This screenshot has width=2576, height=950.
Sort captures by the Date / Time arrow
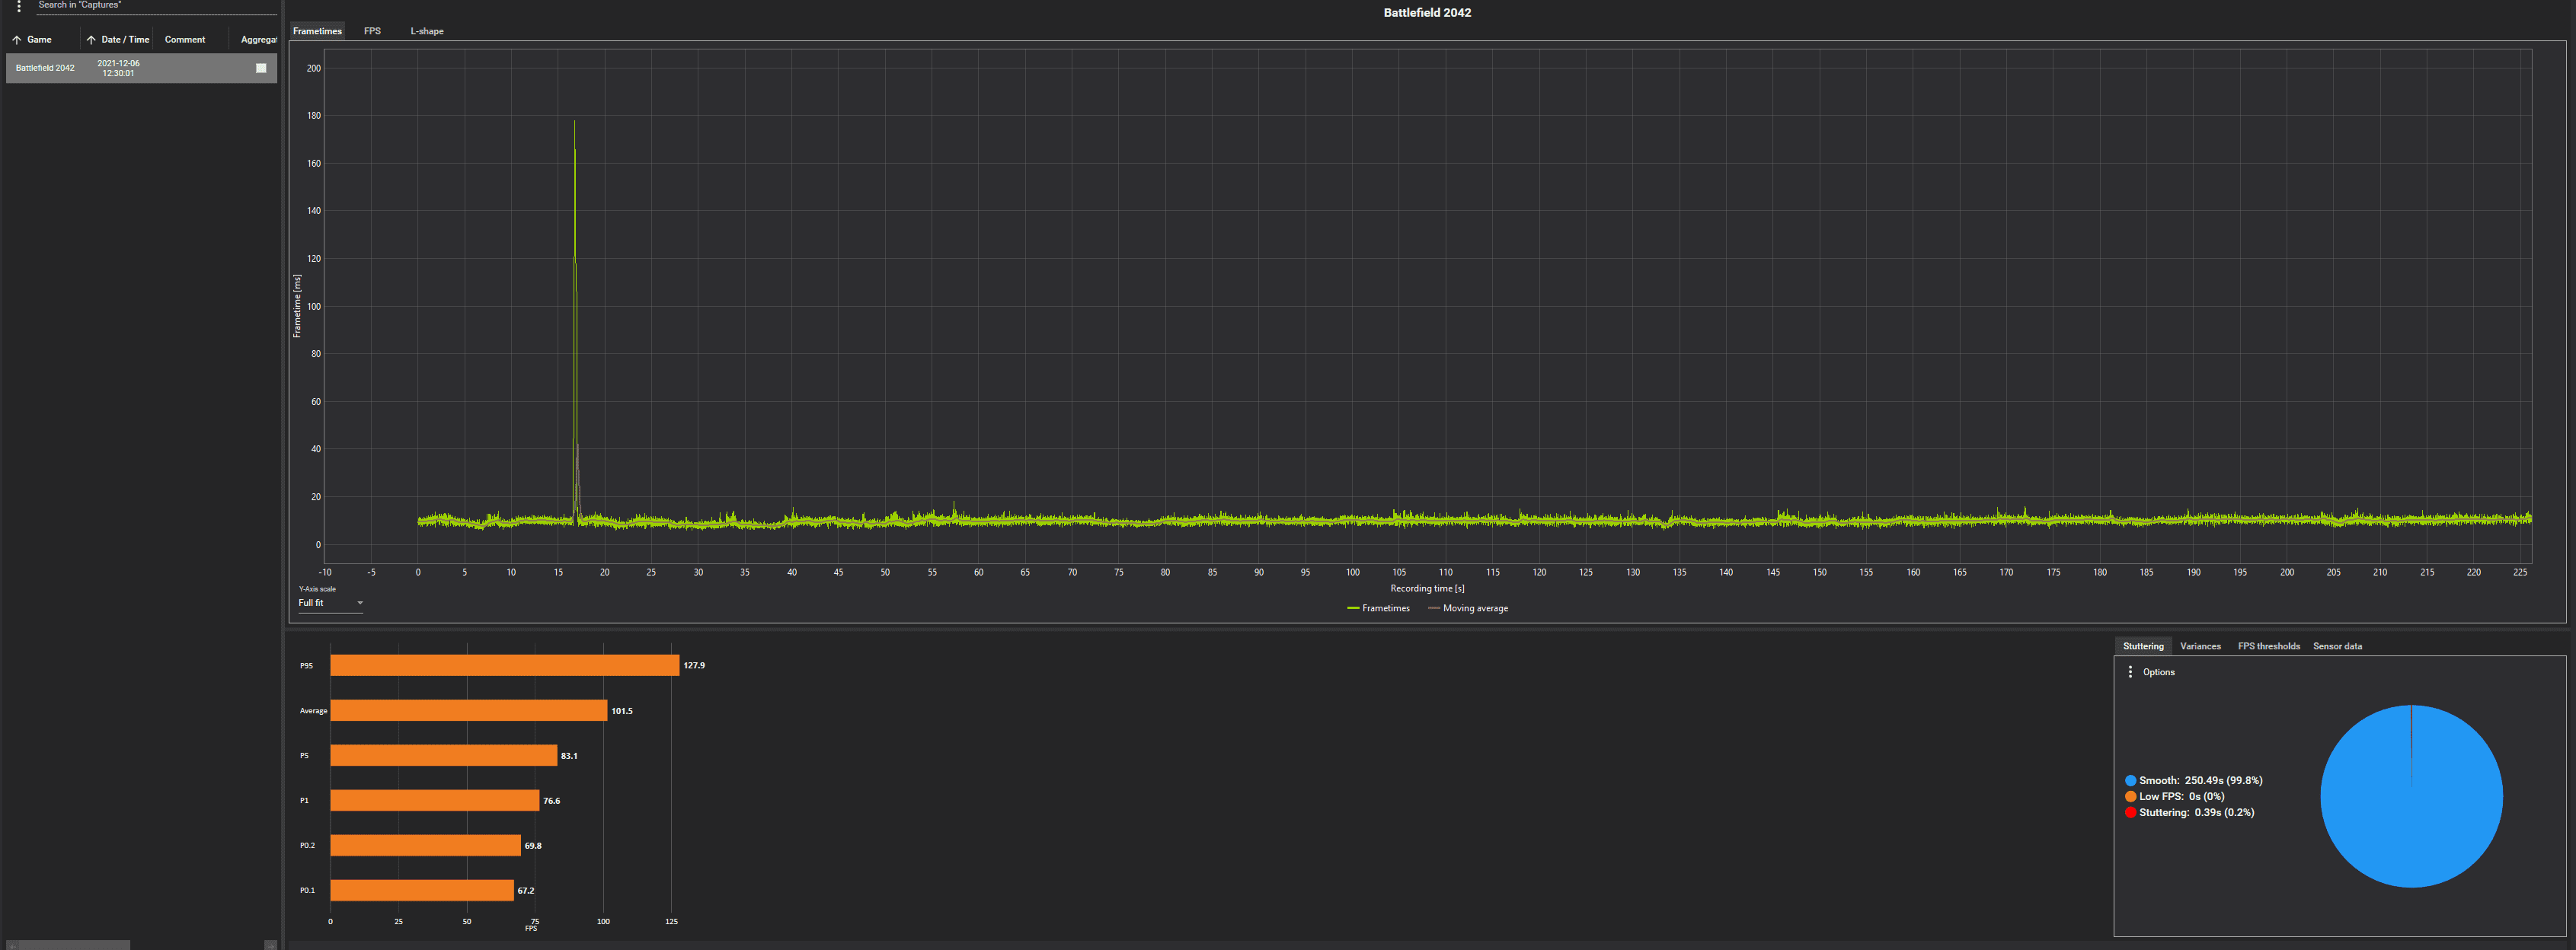click(91, 40)
